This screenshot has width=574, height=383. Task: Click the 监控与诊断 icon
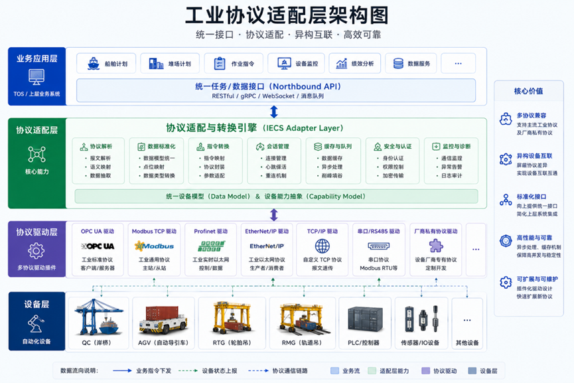click(x=436, y=147)
